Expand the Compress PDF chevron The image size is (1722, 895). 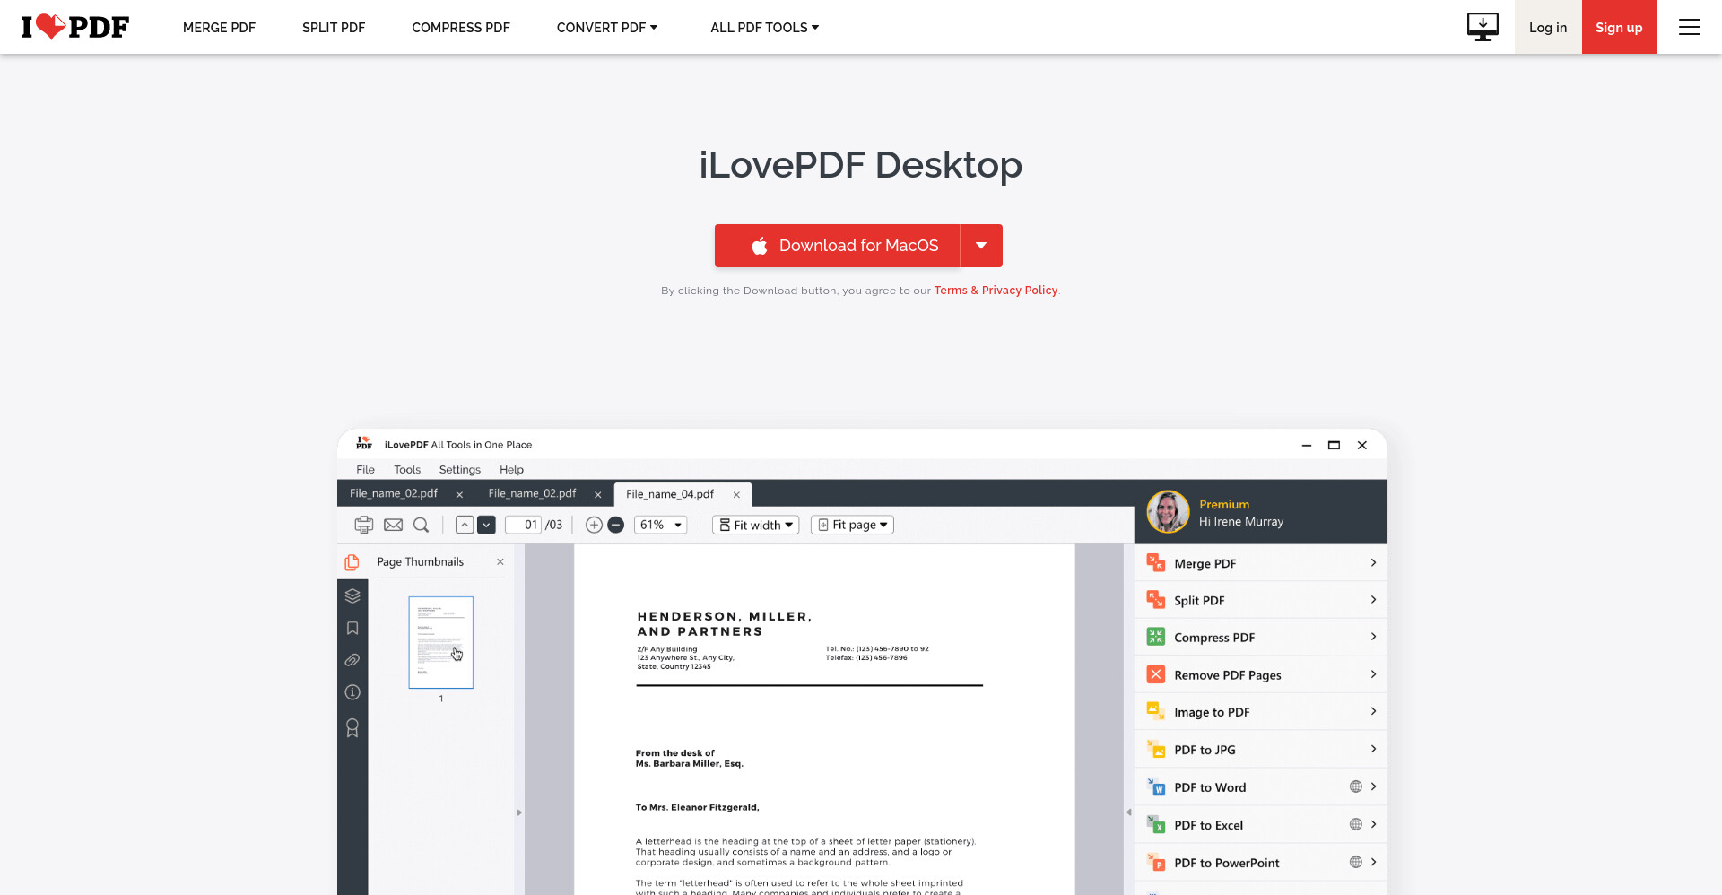click(x=1373, y=637)
